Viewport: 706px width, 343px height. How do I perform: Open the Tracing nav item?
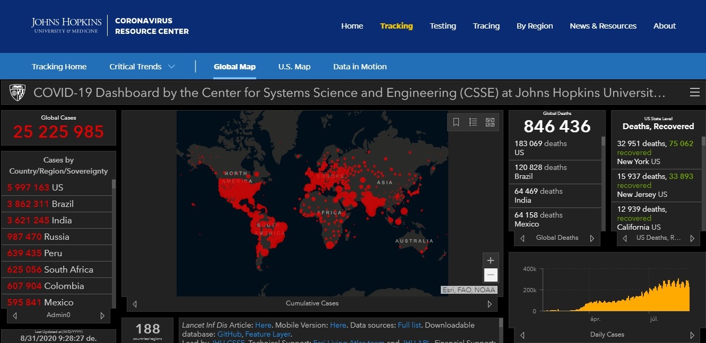486,26
